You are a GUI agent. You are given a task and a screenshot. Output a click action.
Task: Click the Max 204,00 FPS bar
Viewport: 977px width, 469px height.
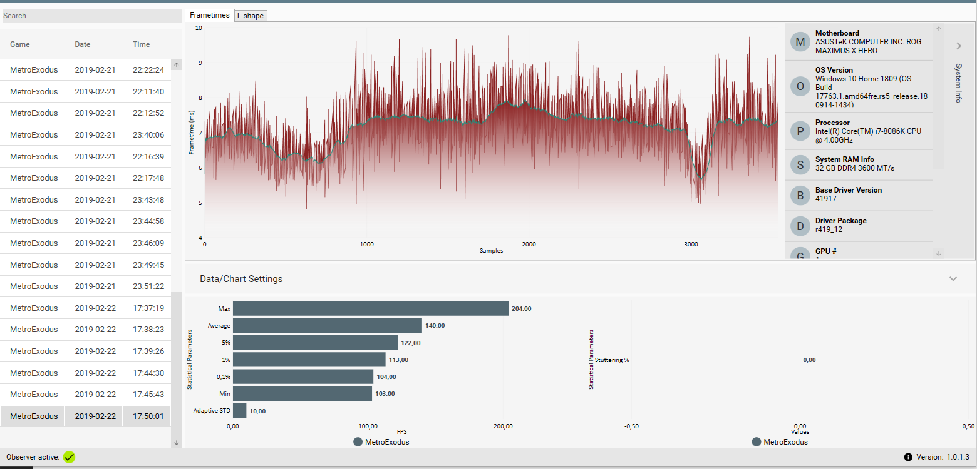(371, 308)
